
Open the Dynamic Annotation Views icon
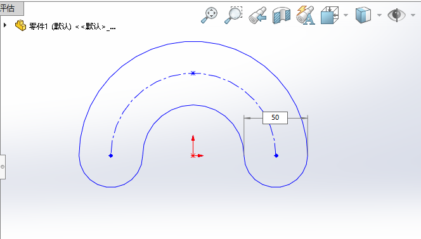305,15
